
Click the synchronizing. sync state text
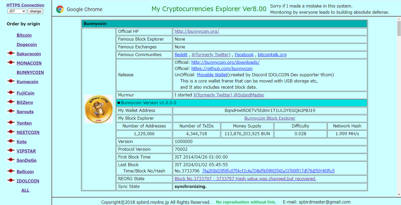tap(190, 187)
